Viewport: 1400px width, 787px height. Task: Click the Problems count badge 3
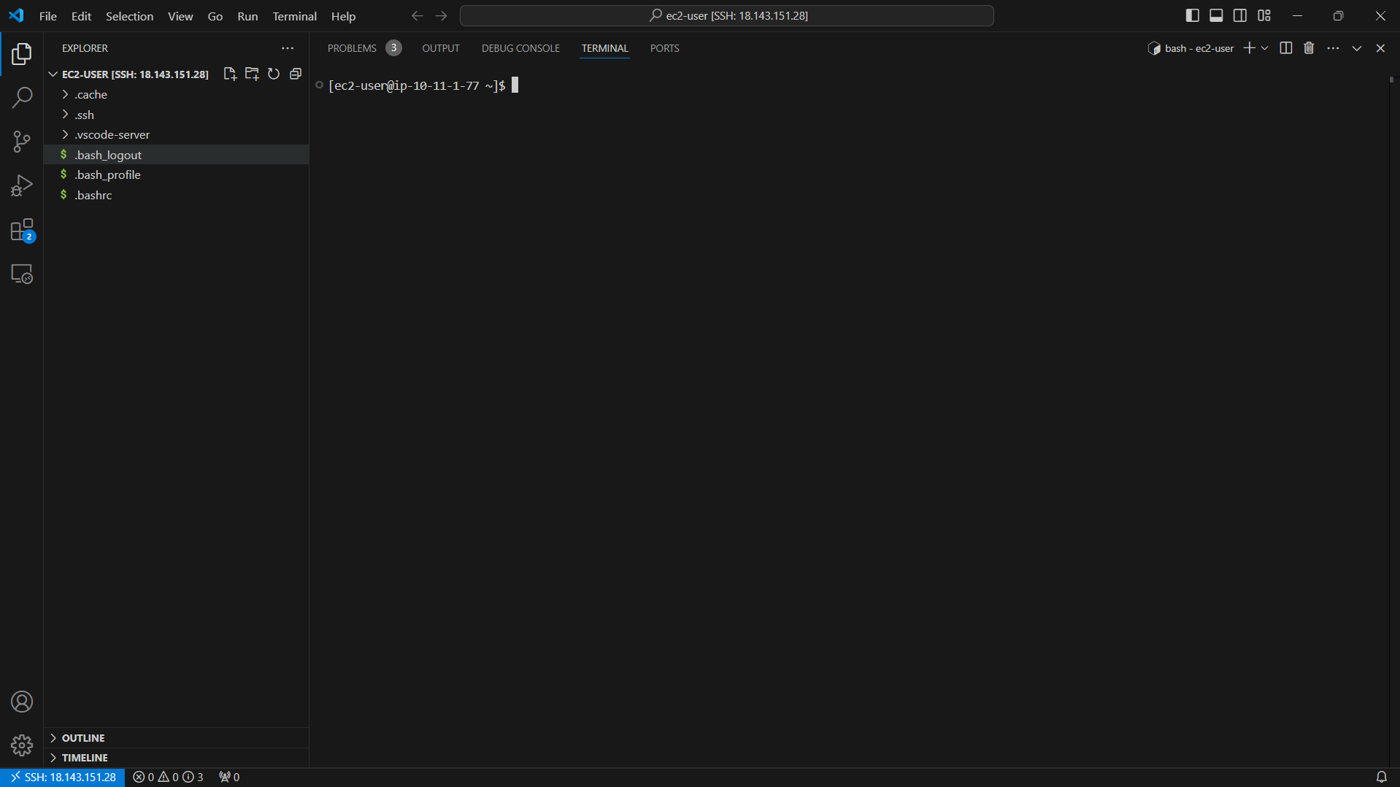pyautogui.click(x=393, y=48)
